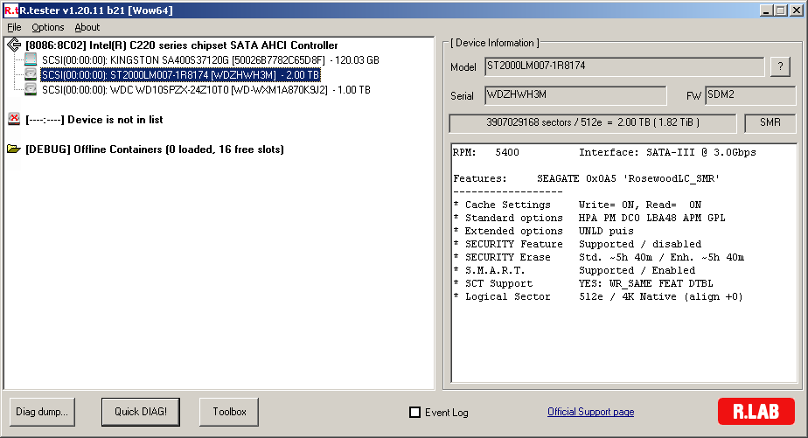Open the Toolbox
Screen dimensions: 808x438
click(229, 412)
